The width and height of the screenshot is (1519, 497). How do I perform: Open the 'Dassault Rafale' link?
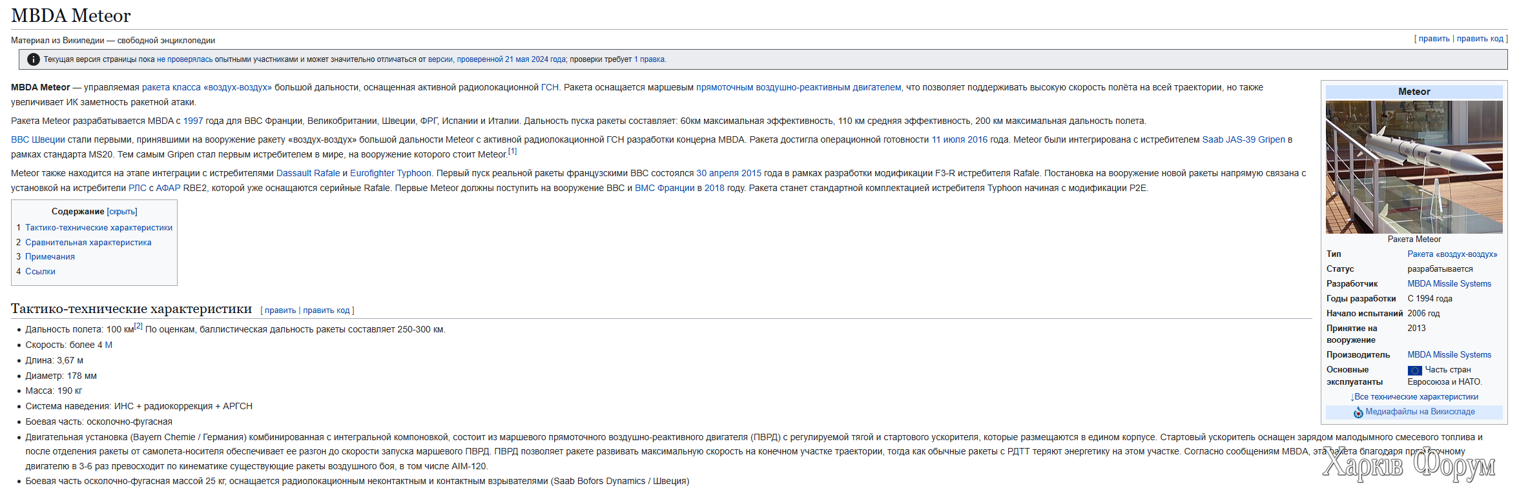pos(308,173)
